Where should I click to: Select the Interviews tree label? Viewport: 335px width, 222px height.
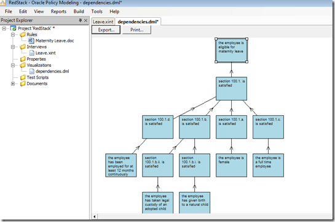37,47
